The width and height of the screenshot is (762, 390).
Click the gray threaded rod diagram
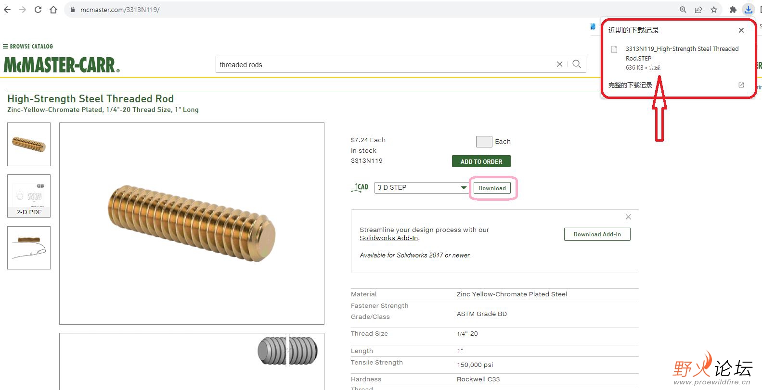point(287,351)
